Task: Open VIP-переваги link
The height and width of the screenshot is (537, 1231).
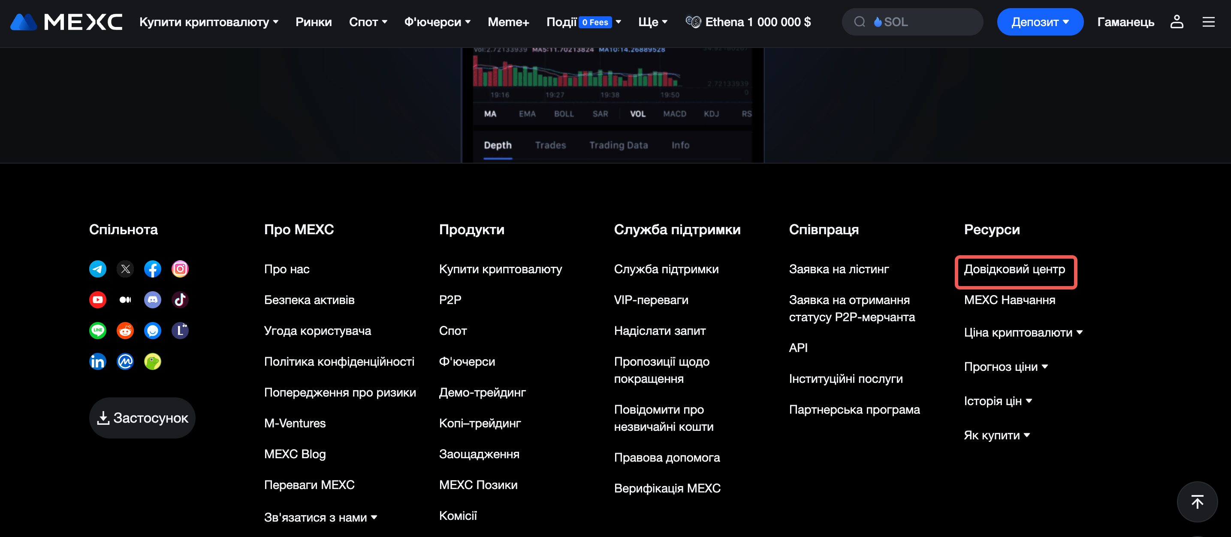Action: point(651,300)
